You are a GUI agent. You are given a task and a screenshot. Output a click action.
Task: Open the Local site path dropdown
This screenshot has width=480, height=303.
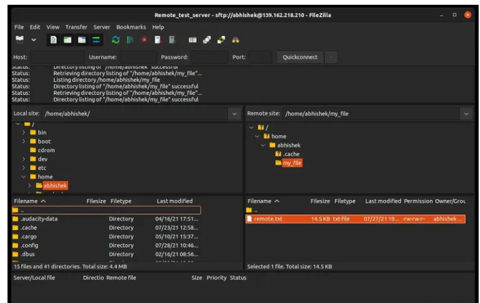click(234, 113)
